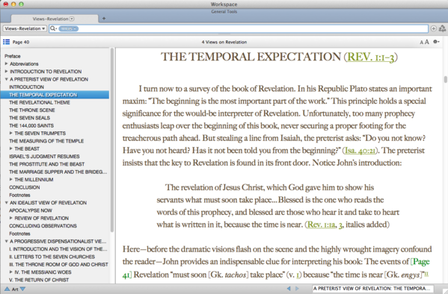448x294 pixels.
Task: Open footnote 11 superscript link
Action: [x=426, y=273]
